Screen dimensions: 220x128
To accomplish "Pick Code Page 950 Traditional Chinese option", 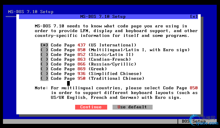I will (x=44, y=79).
